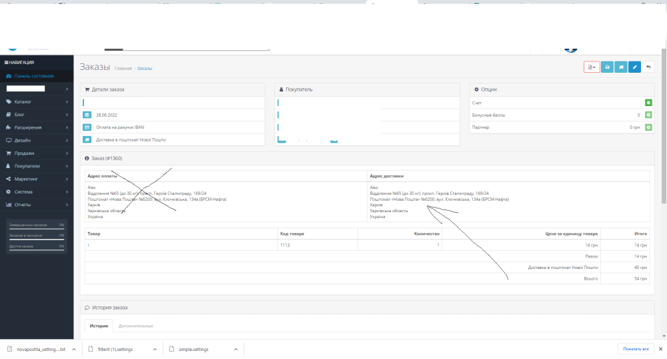The width and height of the screenshot is (667, 359).
Task: Open the Покупатели sidebar menu
Action: tap(36, 165)
